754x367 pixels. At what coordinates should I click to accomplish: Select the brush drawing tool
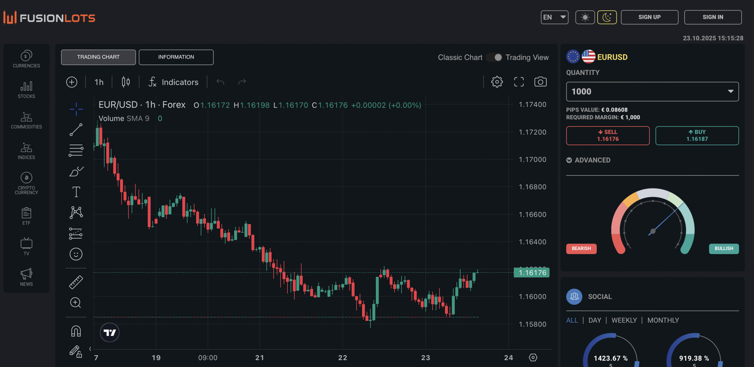[x=76, y=171]
